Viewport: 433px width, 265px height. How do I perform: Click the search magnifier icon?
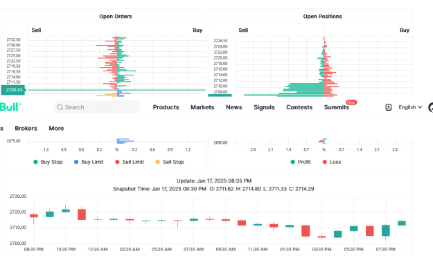60,107
